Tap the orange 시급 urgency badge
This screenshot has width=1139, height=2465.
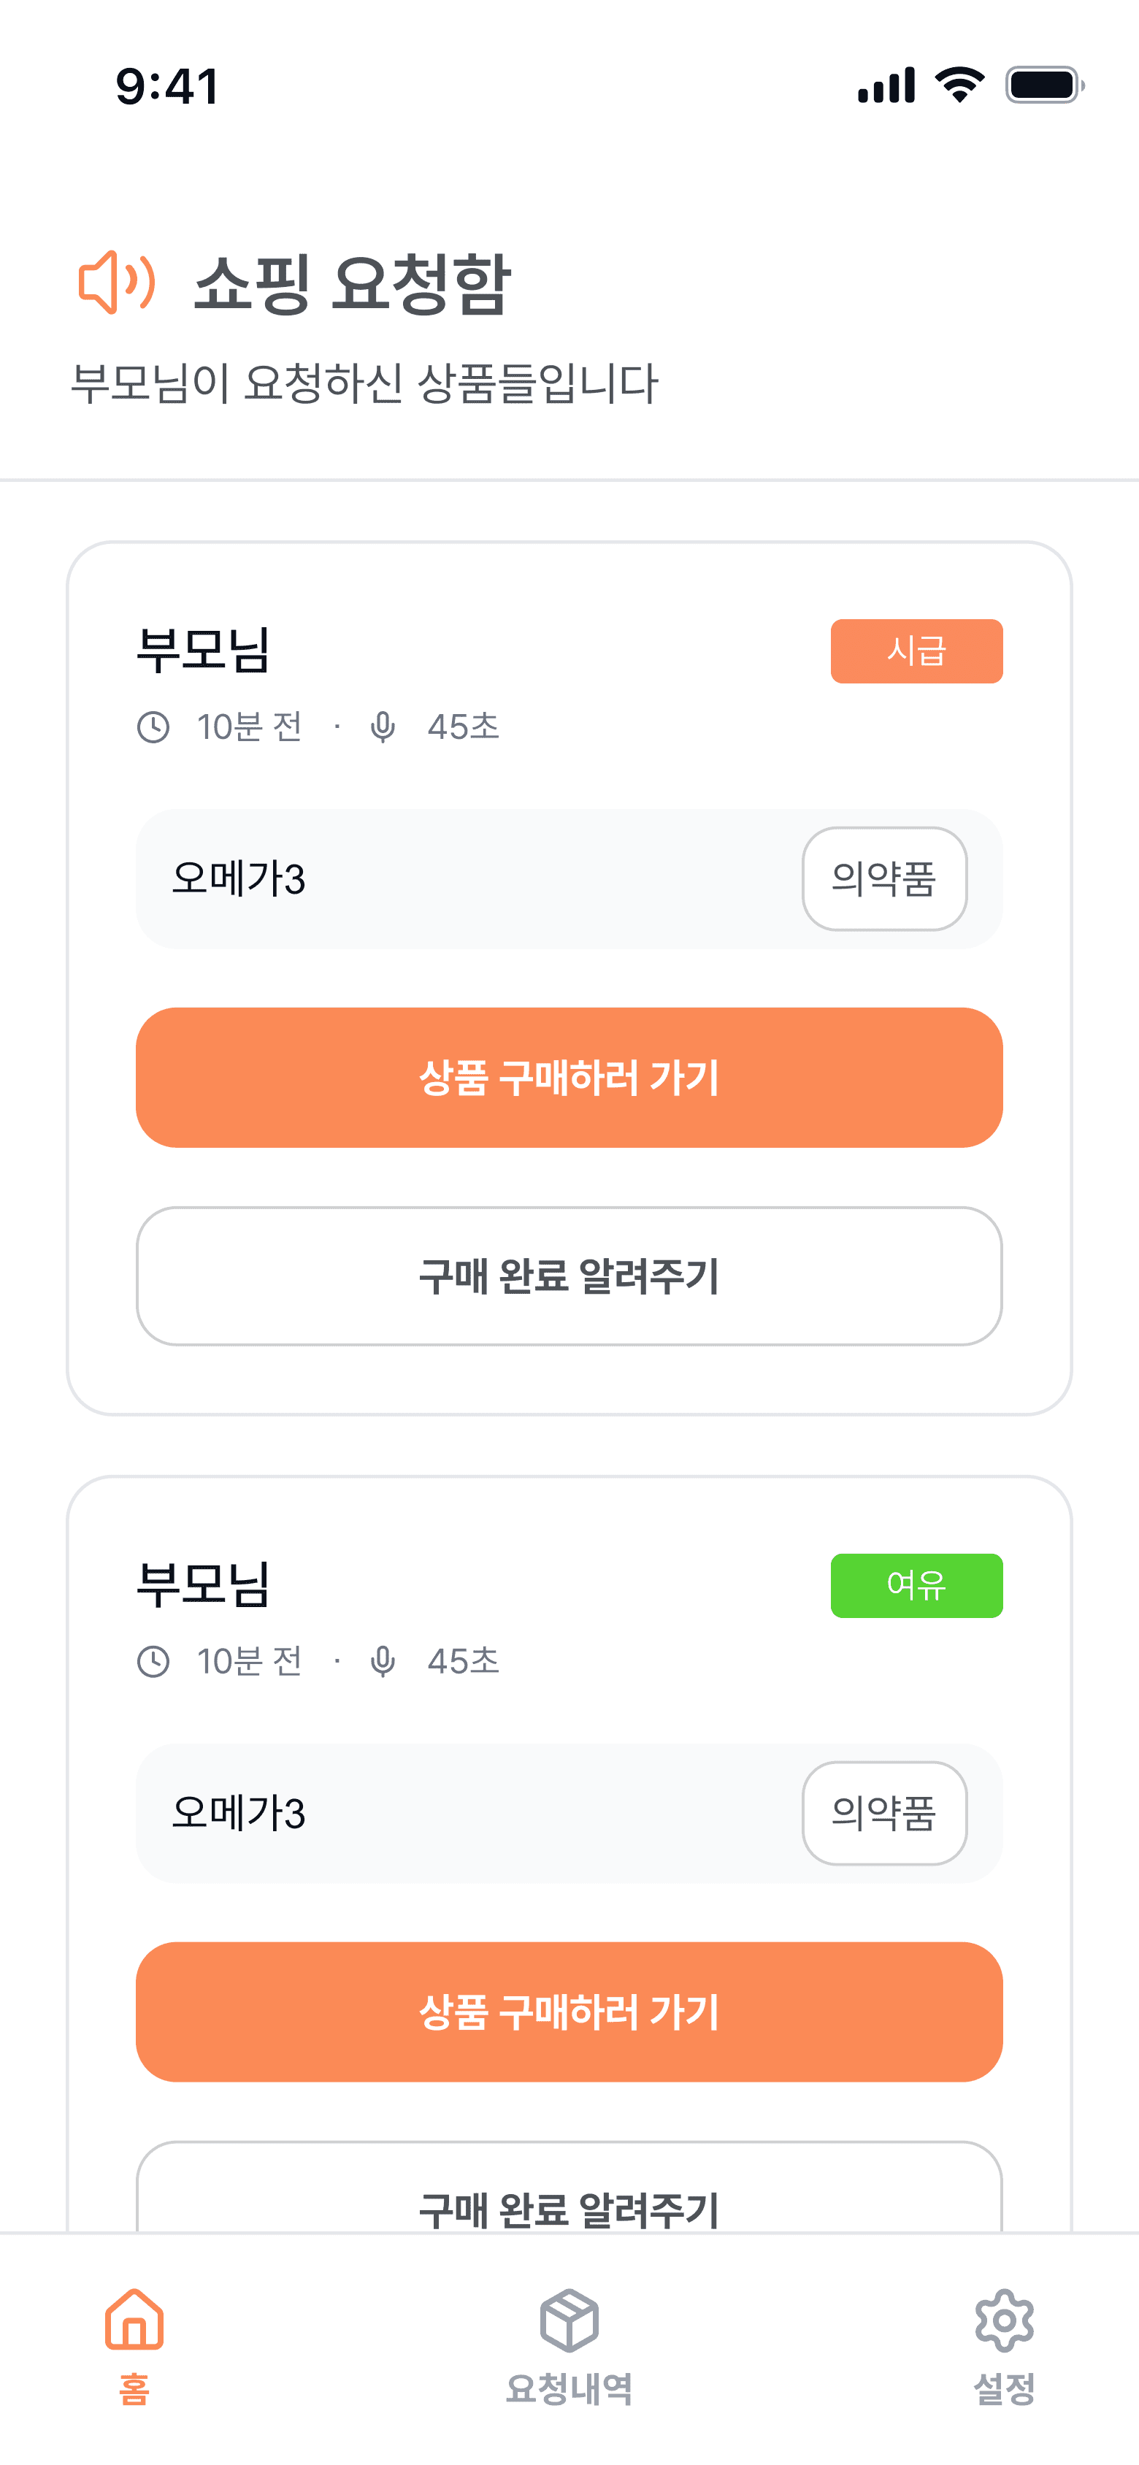tap(916, 651)
